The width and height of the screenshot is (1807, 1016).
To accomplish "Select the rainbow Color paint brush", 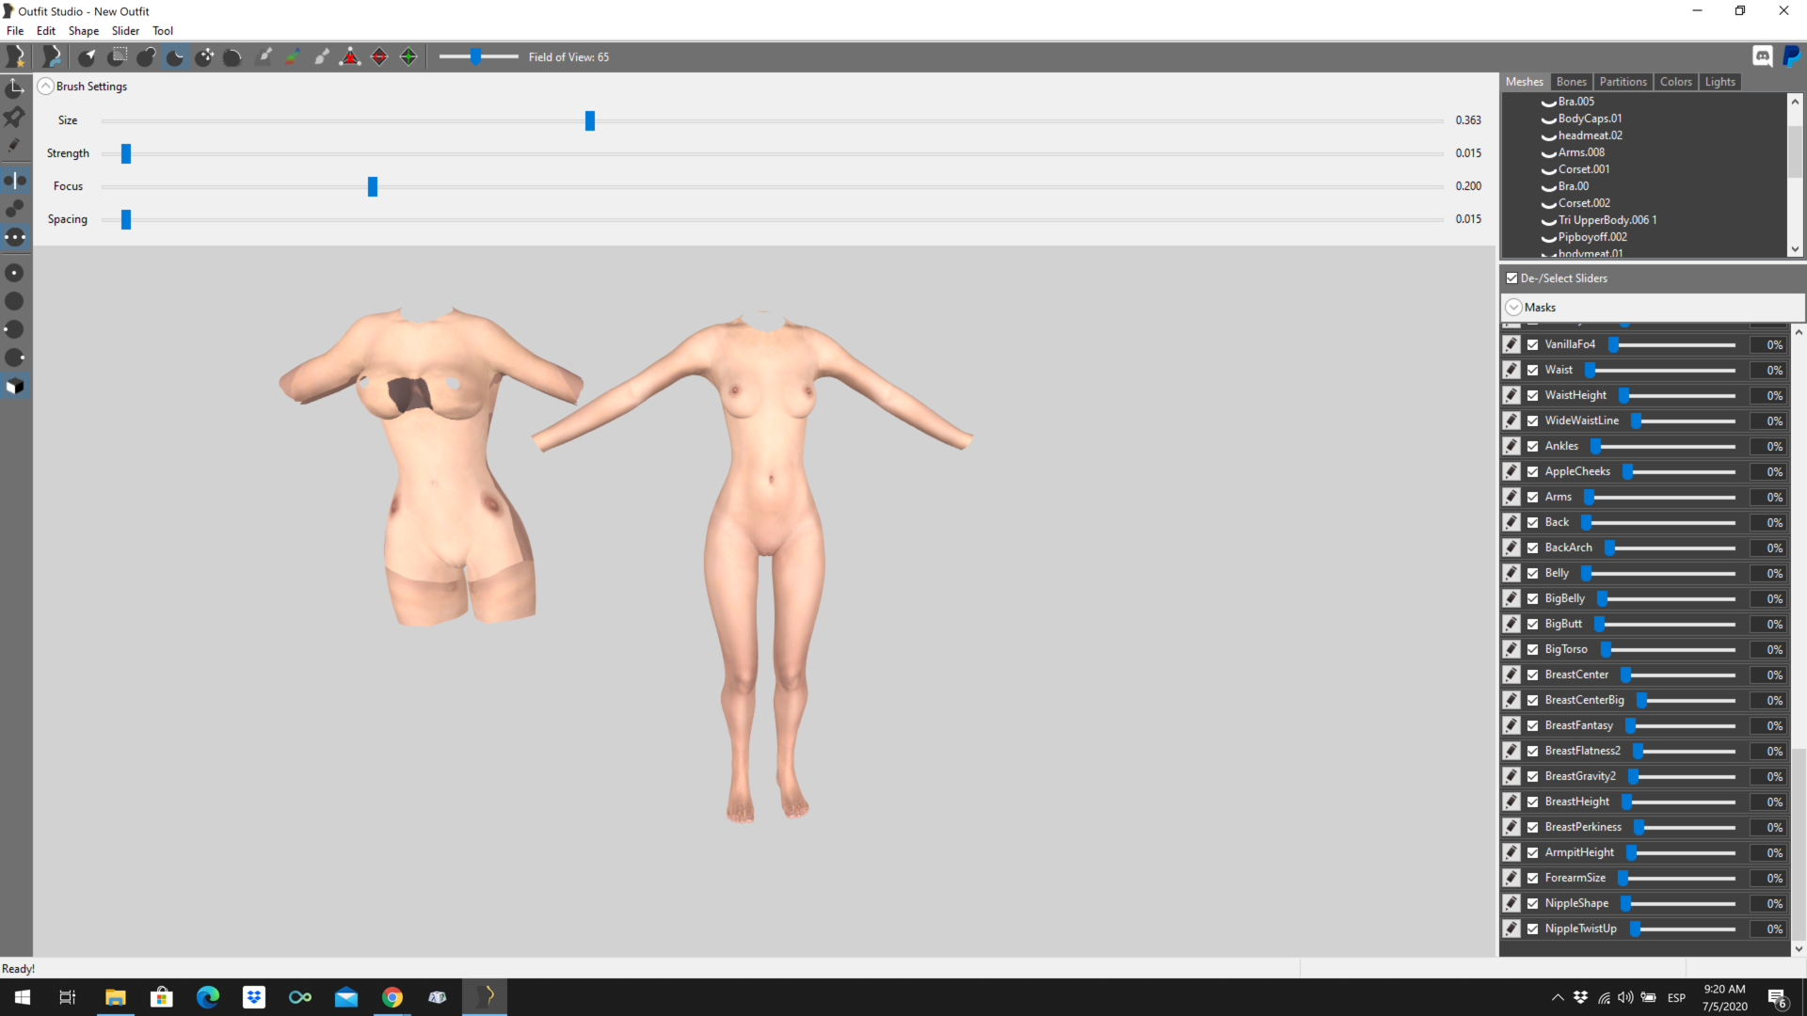I will tap(293, 57).
